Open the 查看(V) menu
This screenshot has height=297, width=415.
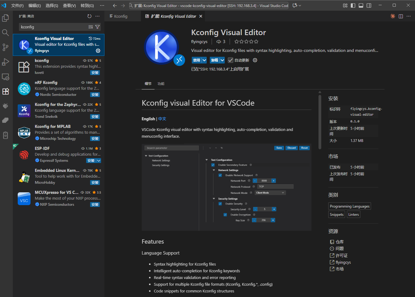point(69,5)
